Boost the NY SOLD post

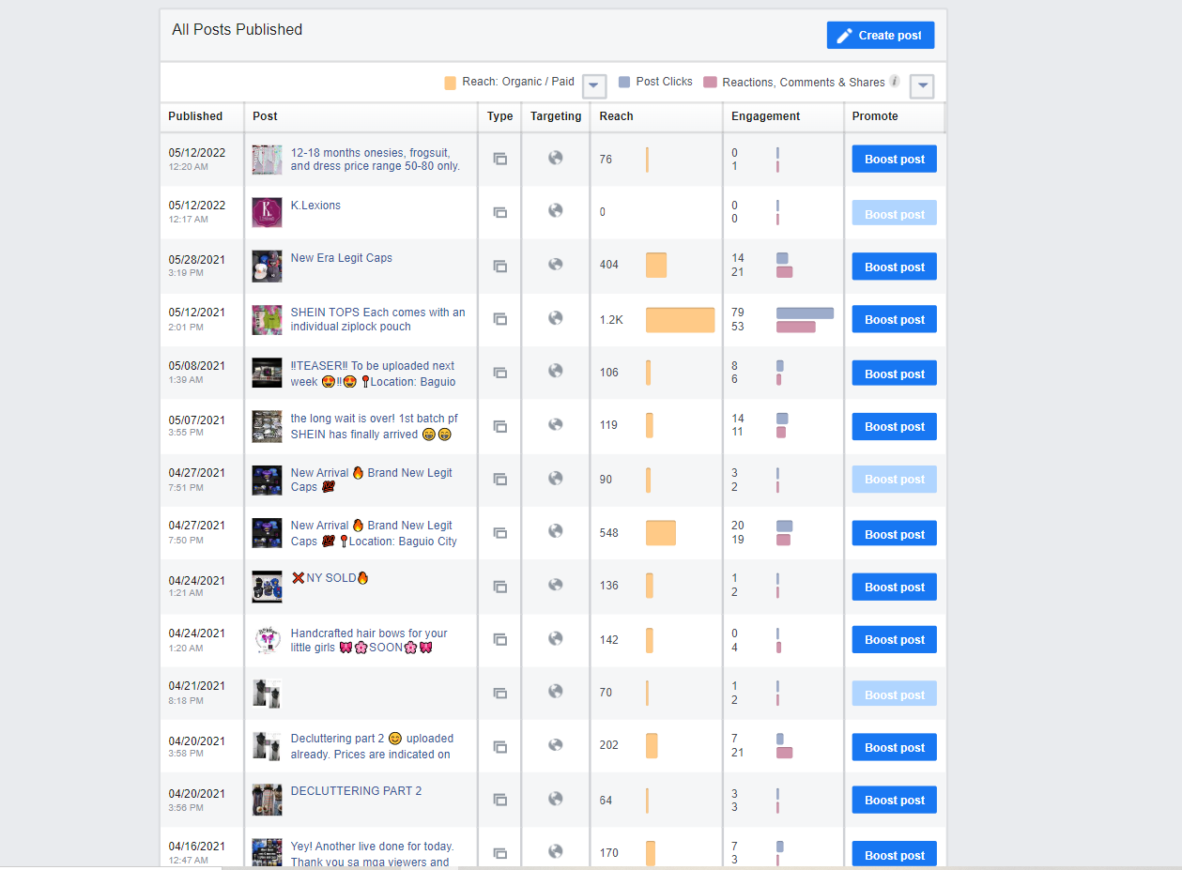[895, 587]
